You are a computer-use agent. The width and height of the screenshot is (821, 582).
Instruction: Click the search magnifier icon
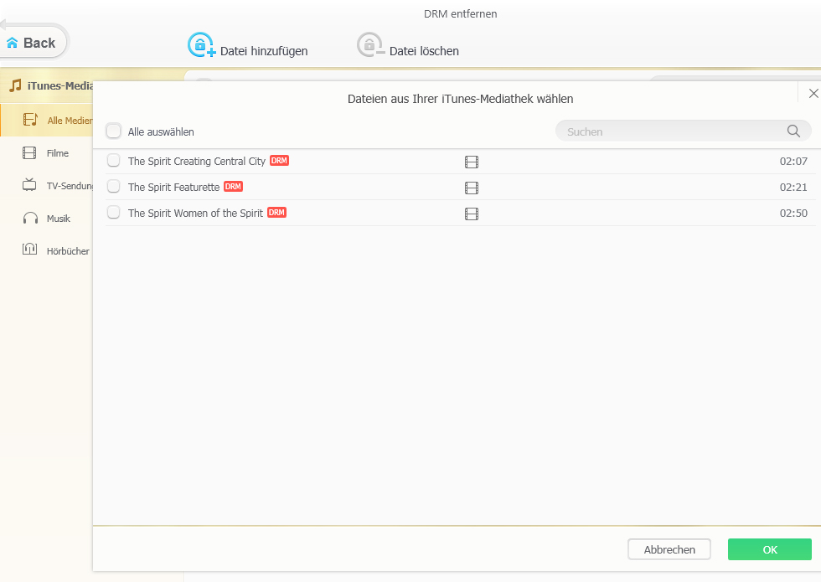click(793, 131)
